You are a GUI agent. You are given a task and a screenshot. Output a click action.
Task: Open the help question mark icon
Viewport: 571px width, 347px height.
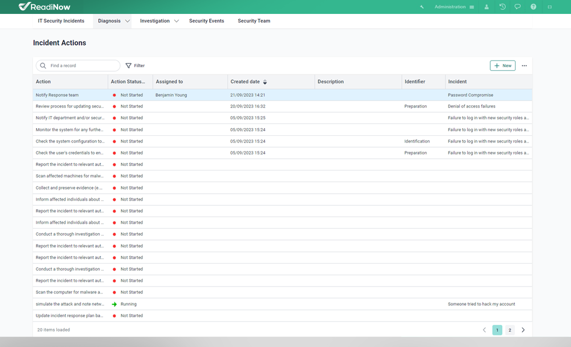tap(533, 7)
